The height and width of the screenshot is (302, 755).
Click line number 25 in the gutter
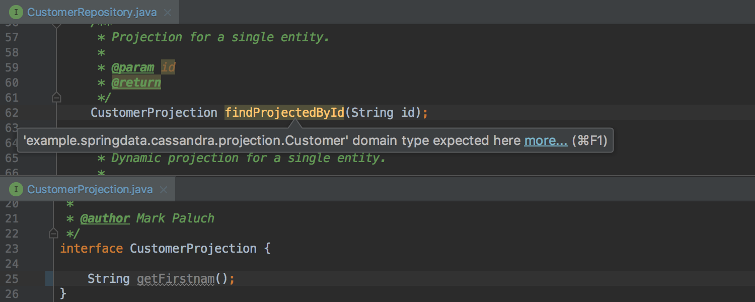click(x=12, y=279)
